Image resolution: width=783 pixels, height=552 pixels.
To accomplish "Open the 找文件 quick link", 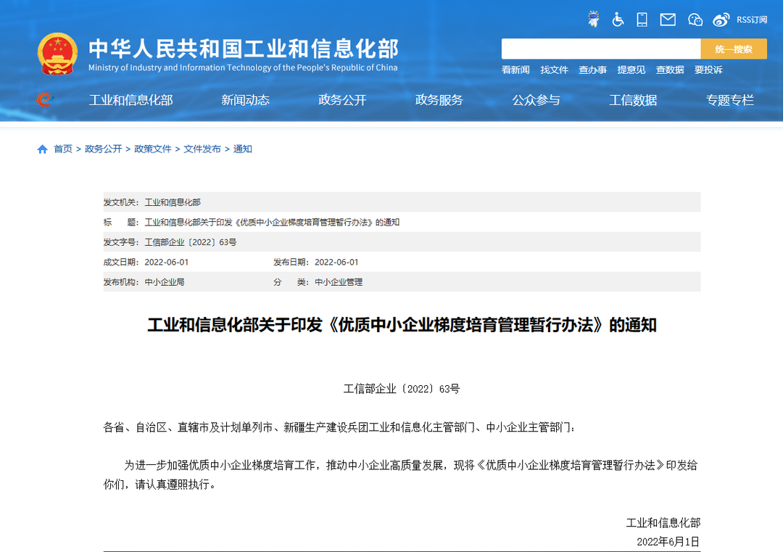I will (x=555, y=70).
